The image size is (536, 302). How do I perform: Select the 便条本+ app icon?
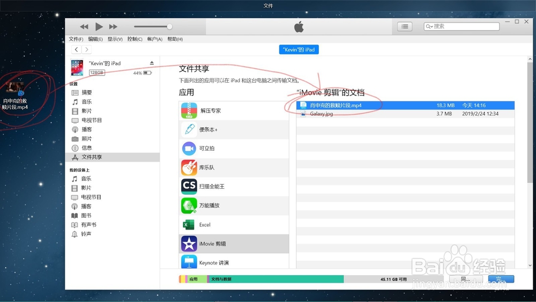click(x=189, y=130)
